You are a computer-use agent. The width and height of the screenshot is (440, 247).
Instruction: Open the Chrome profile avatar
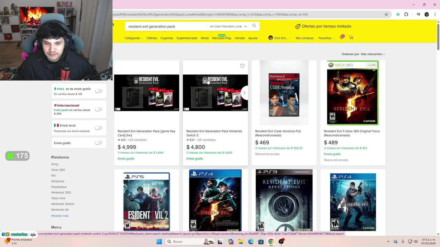click(427, 14)
